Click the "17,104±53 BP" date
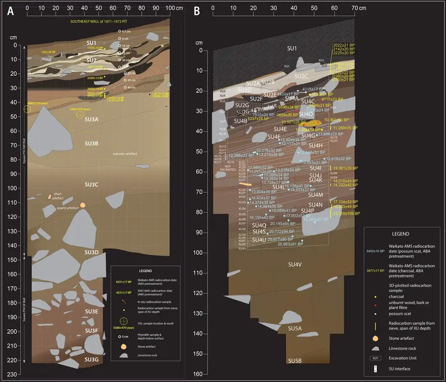 tap(345, 202)
